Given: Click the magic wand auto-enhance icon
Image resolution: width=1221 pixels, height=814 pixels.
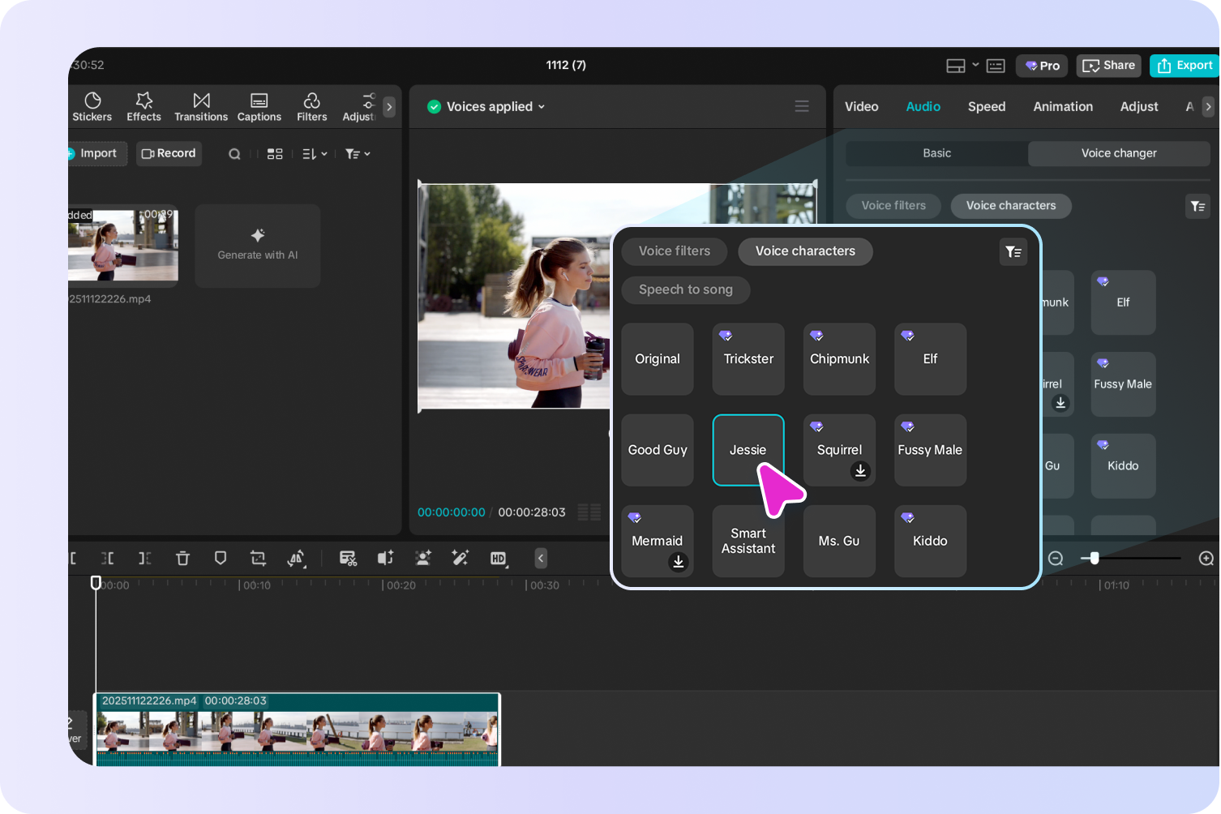Looking at the screenshot, I should coord(460,558).
